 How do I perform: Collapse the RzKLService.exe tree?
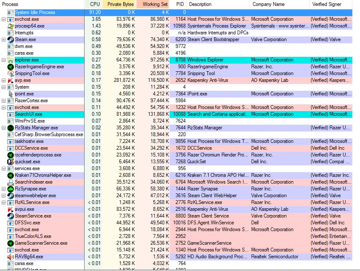tap(3, 202)
